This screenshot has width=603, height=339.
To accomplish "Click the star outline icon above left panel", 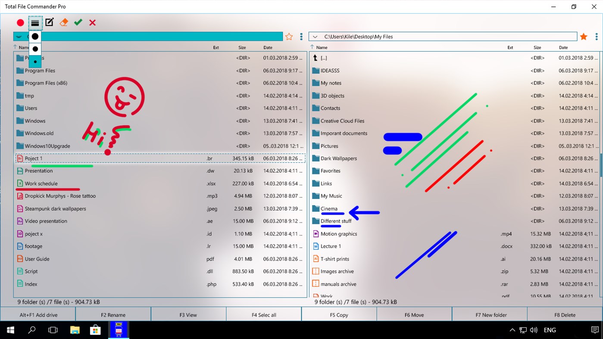I will [x=289, y=37].
